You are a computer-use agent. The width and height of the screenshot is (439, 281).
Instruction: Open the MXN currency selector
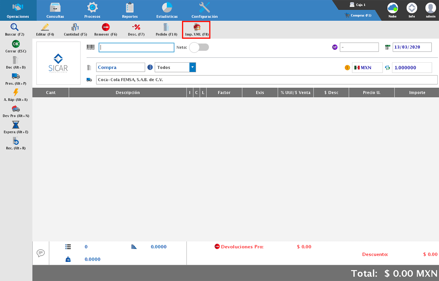pyautogui.click(x=367, y=68)
